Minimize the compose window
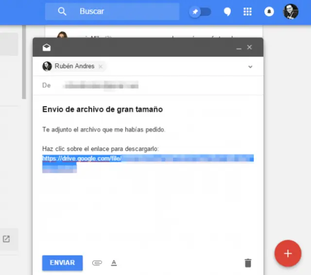 pos(238,48)
